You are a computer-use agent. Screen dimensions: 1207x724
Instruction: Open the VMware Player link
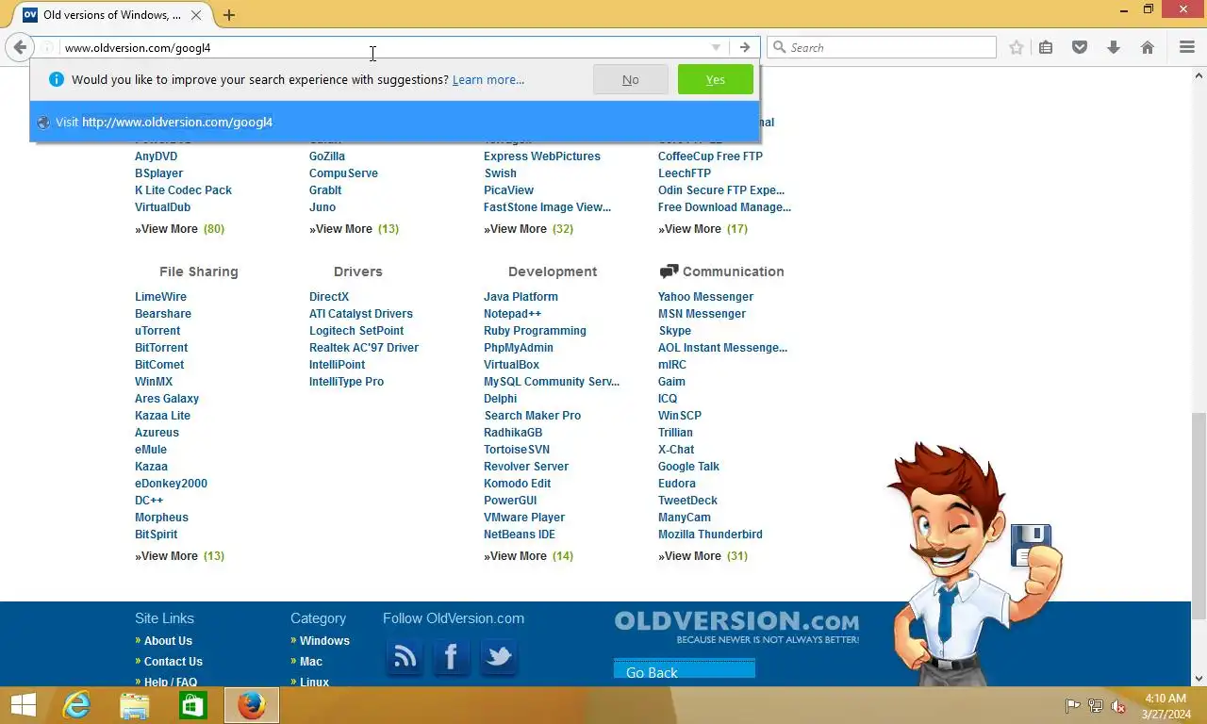coord(524,518)
